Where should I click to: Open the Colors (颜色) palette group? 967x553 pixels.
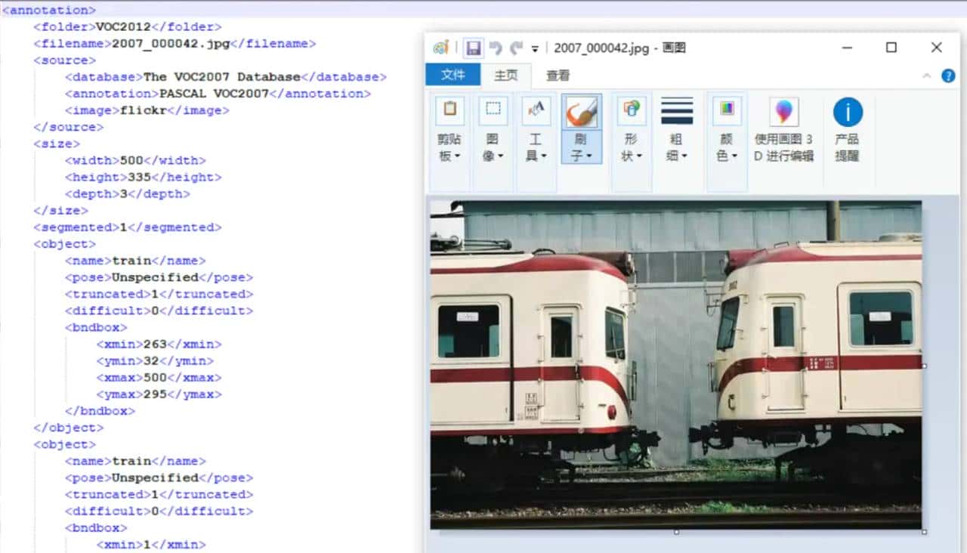[726, 147]
